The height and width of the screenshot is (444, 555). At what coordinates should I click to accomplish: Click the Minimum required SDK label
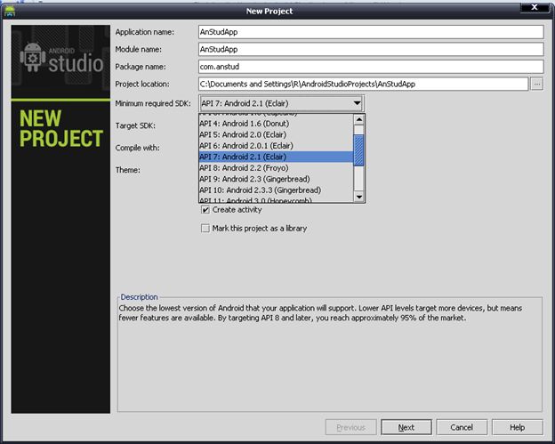tap(153, 103)
